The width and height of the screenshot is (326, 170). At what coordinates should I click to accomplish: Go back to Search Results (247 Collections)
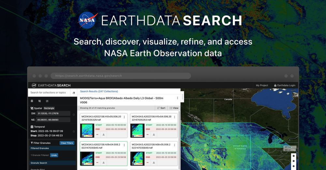click(x=99, y=91)
